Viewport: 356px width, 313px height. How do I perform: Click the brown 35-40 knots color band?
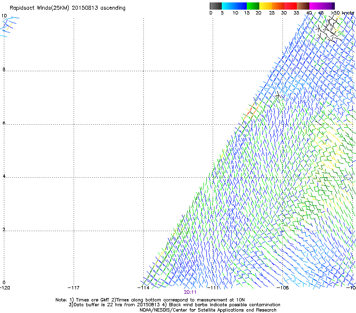pyautogui.click(x=303, y=6)
